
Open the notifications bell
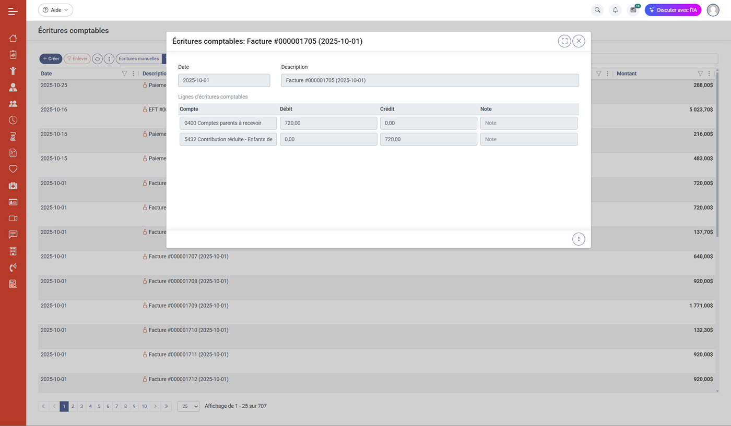[615, 10]
